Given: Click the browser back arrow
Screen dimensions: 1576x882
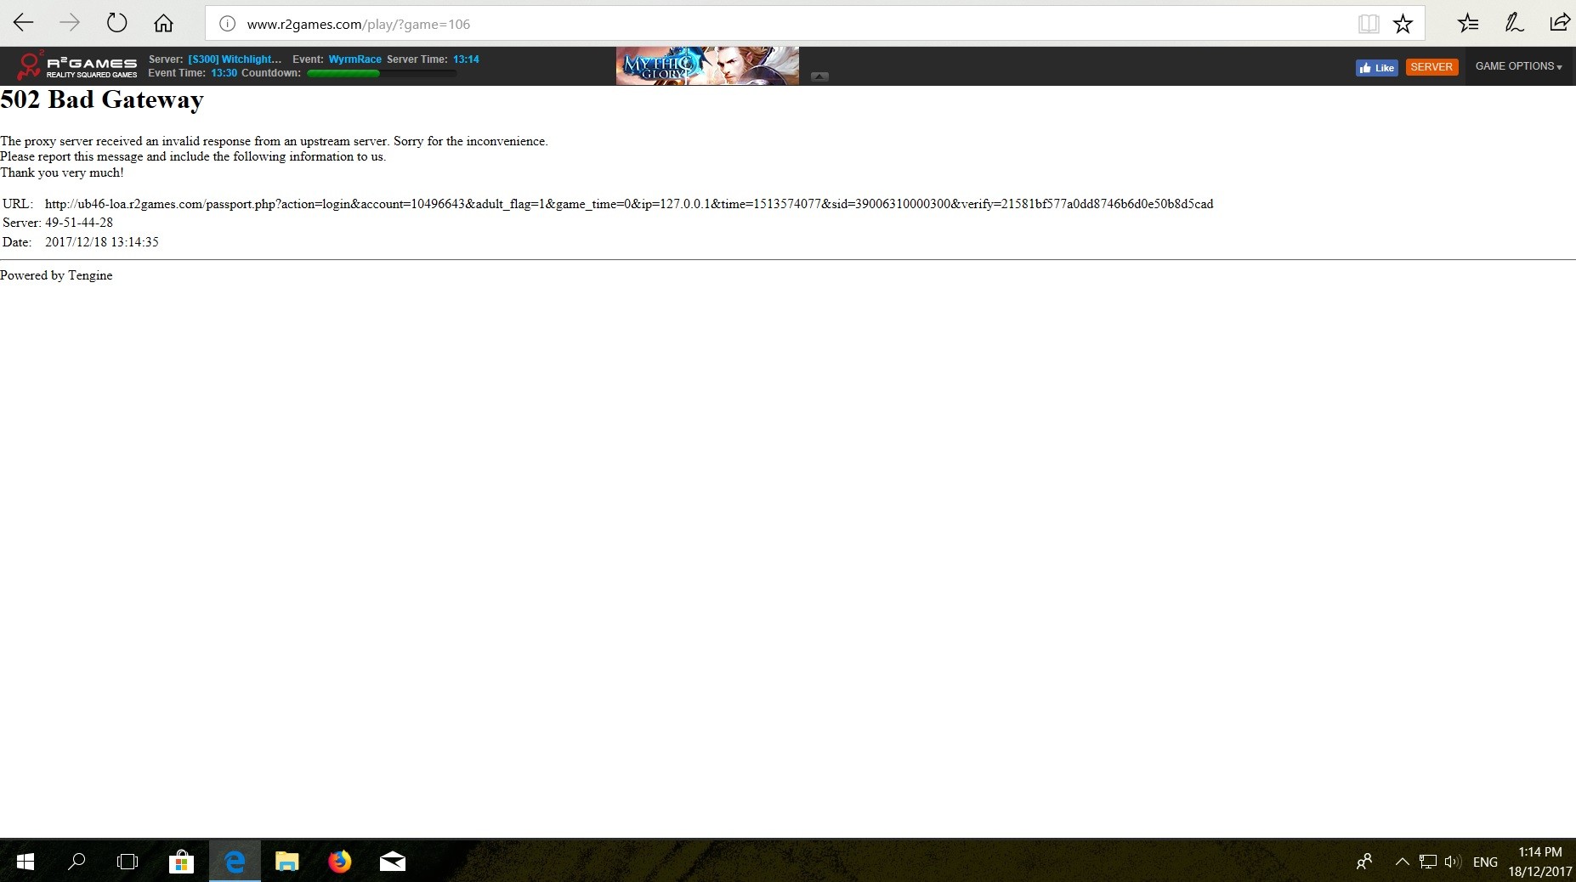Looking at the screenshot, I should pos(24,24).
